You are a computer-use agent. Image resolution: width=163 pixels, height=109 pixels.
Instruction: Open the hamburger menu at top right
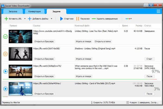pyautogui.click(x=158, y=11)
